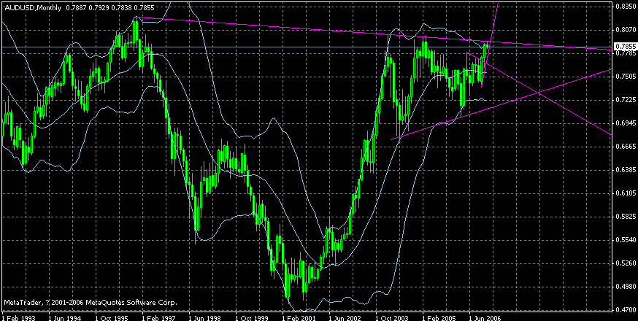Image resolution: width=638 pixels, height=321 pixels.
Task: Click the 0.4980 price axis label
Action: click(x=626, y=287)
